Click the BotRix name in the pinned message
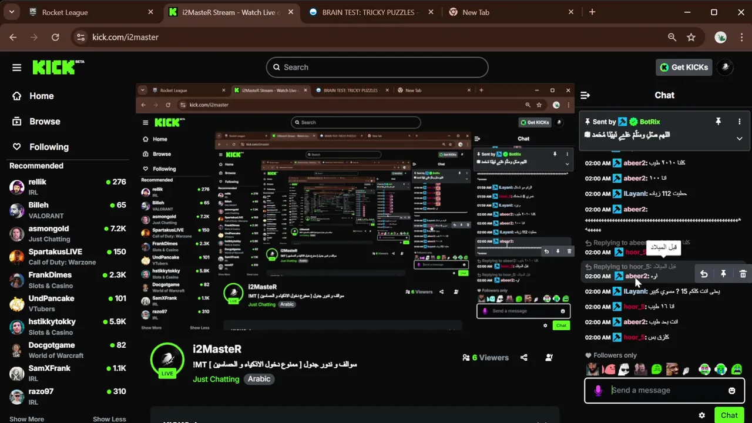The image size is (752, 423). tap(650, 122)
